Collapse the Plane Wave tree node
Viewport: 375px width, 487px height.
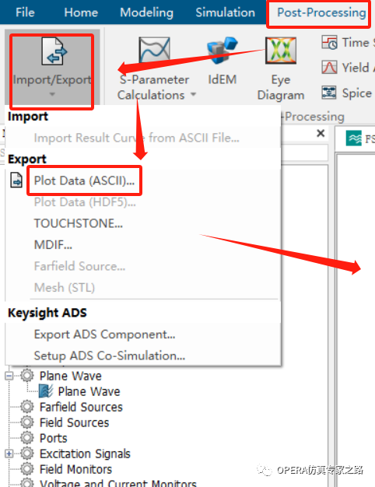point(9,376)
